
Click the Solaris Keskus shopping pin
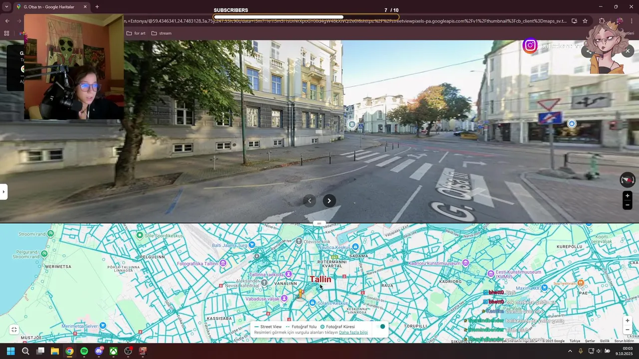(x=313, y=303)
